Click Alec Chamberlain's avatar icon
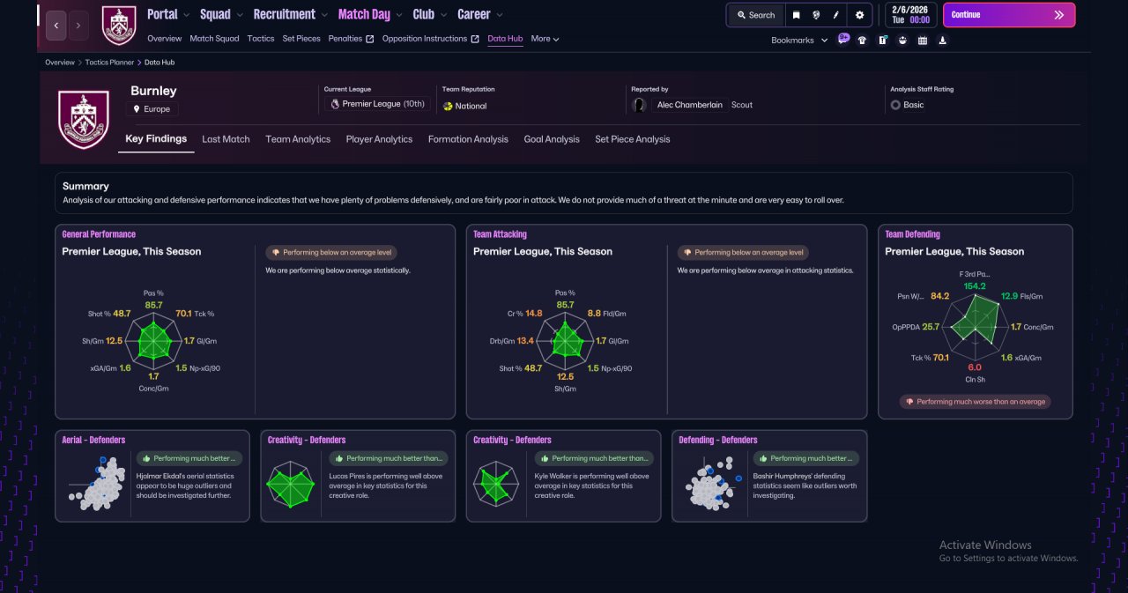This screenshot has height=593, width=1128. click(640, 105)
